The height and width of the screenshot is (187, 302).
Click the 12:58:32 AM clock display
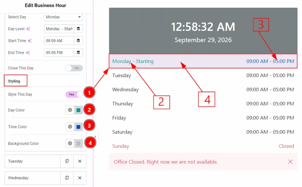tap(203, 27)
